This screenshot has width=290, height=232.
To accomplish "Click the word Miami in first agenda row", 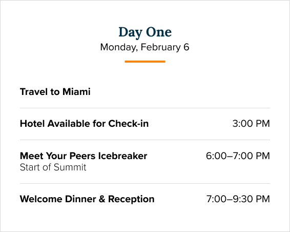I will pos(76,92).
